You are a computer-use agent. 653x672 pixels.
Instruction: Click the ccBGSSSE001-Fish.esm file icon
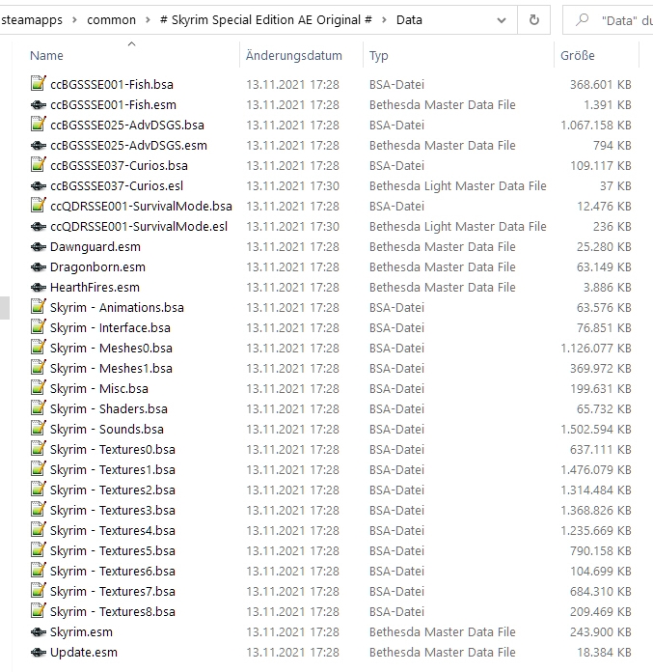[x=39, y=104]
